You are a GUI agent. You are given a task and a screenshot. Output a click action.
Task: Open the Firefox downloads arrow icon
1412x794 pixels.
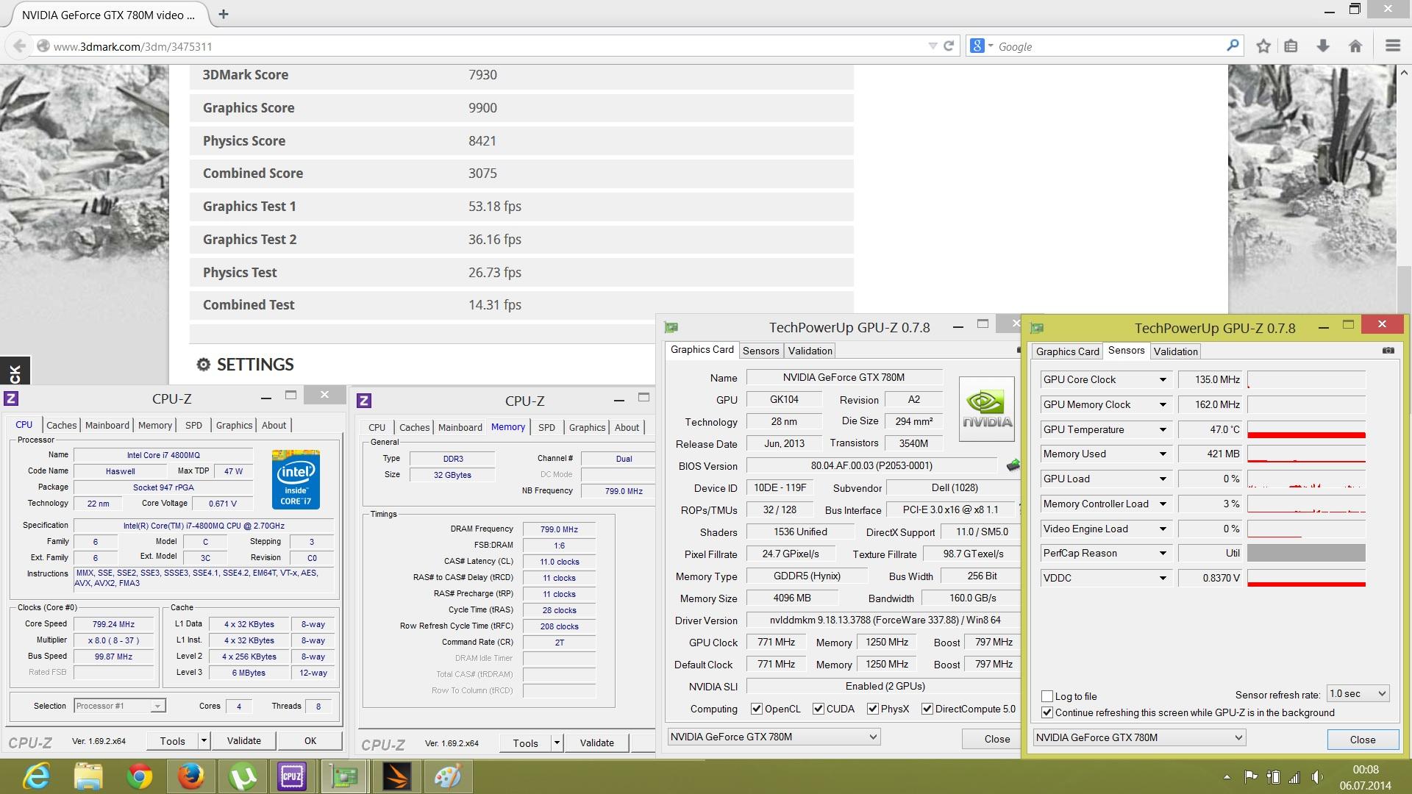coord(1323,46)
